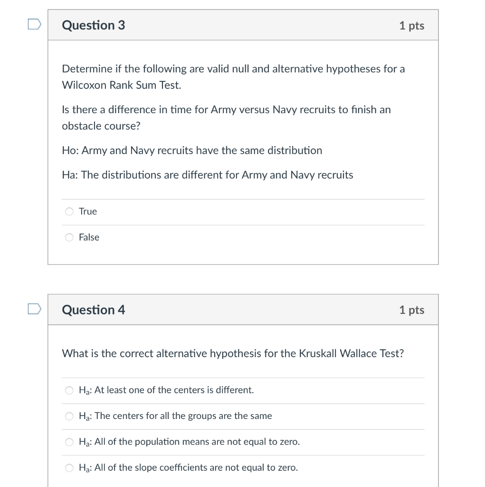Click the True answer label text

(x=88, y=211)
